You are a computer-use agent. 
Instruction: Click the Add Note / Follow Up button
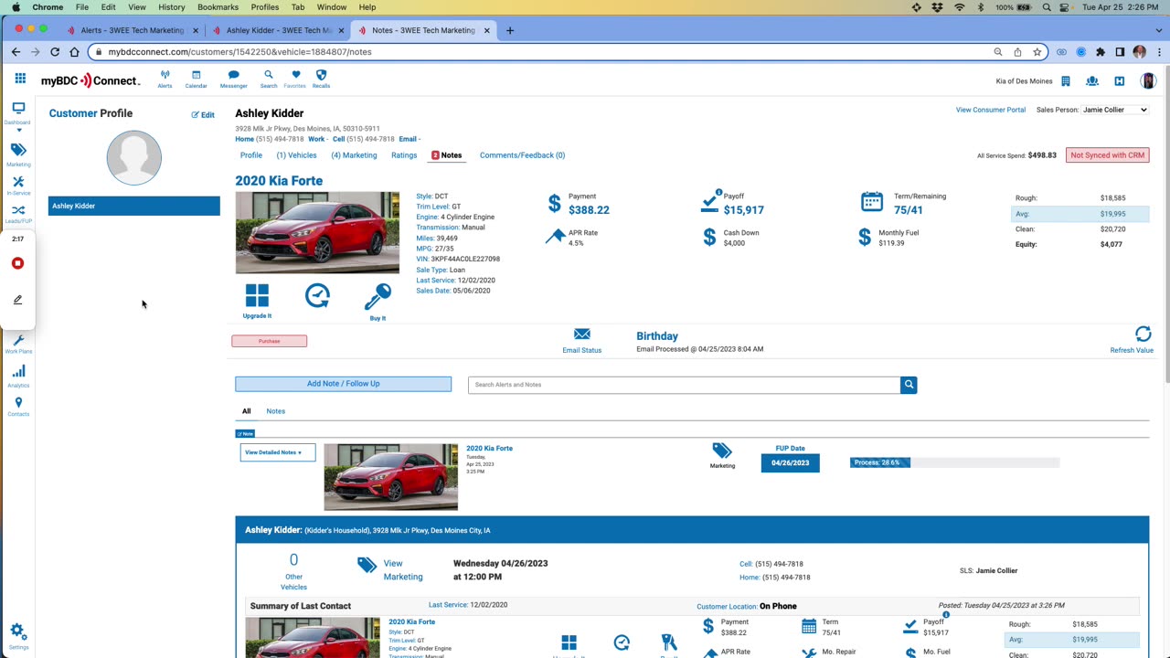[x=343, y=384]
